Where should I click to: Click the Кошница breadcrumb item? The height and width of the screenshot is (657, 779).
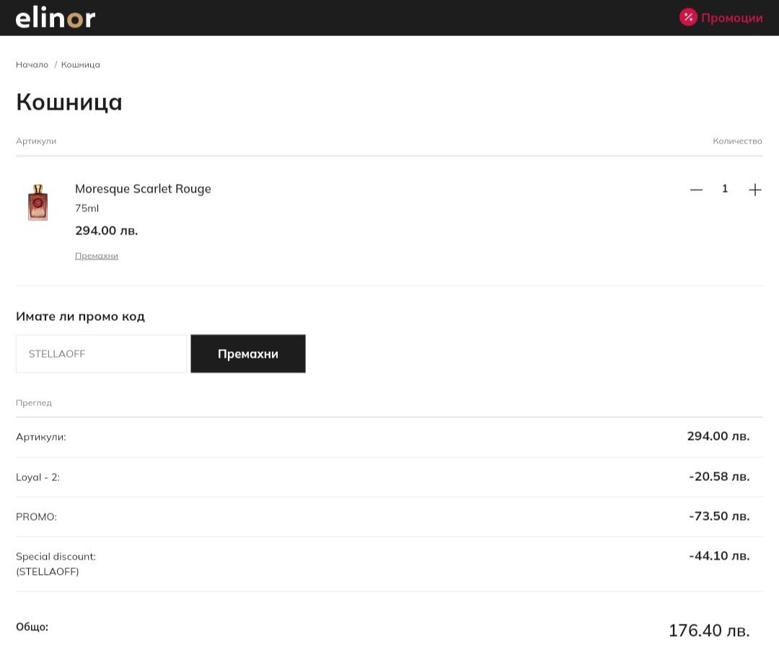click(81, 65)
